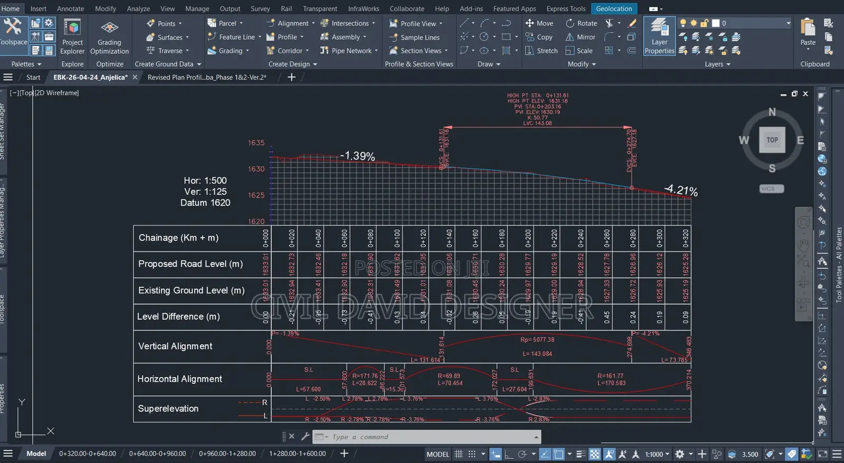
Task: Click Sample Lines button
Action: [x=415, y=37]
